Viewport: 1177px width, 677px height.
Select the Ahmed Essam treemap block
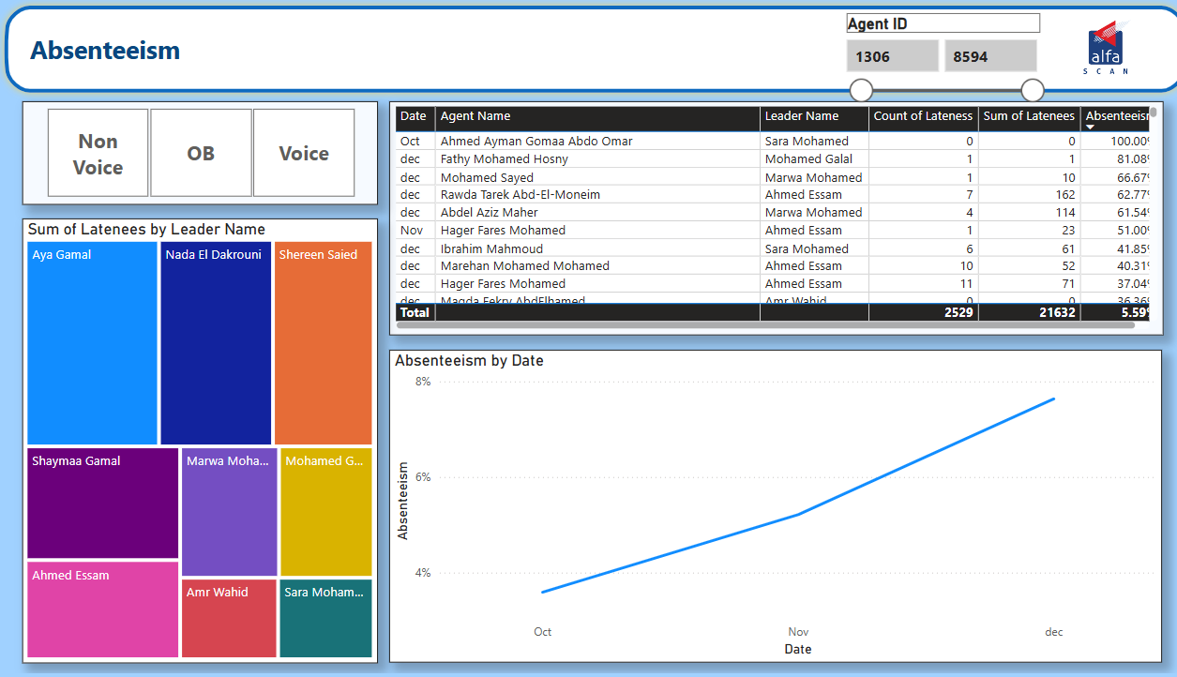coord(102,609)
